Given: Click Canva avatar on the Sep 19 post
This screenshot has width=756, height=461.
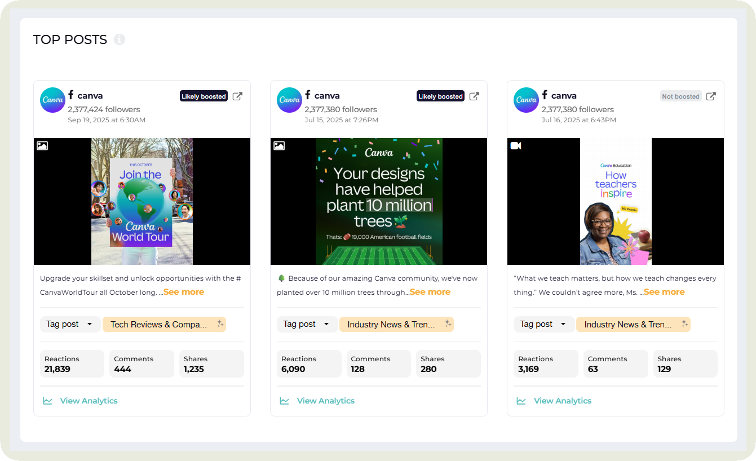Looking at the screenshot, I should (x=52, y=100).
